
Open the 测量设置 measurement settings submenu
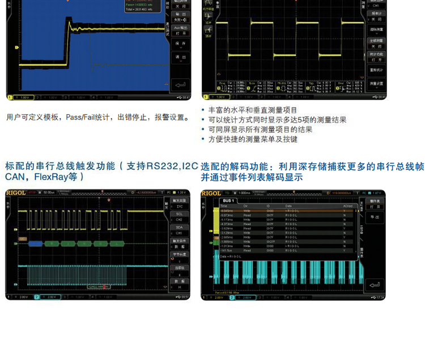coord(376,83)
